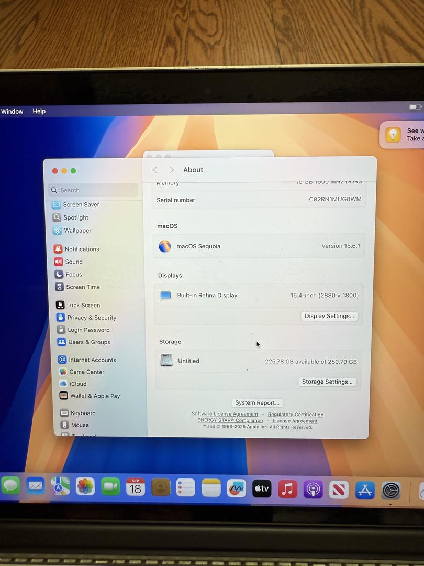424x566 pixels.
Task: Open the Notes app in the Dock
Action: click(x=211, y=488)
